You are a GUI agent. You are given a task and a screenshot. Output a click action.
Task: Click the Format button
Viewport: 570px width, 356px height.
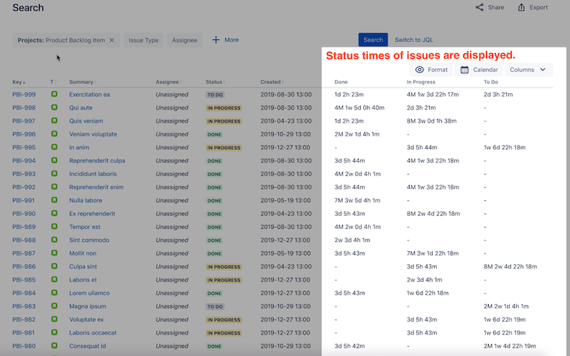pyautogui.click(x=431, y=70)
